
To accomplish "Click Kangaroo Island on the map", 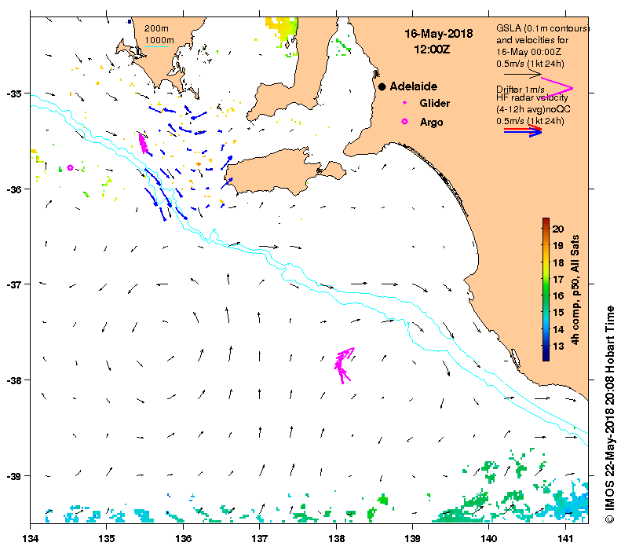I will click(273, 172).
